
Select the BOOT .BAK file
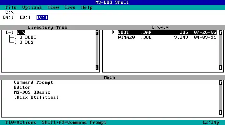click(167, 32)
